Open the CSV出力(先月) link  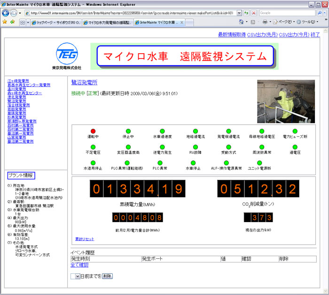click(262, 35)
